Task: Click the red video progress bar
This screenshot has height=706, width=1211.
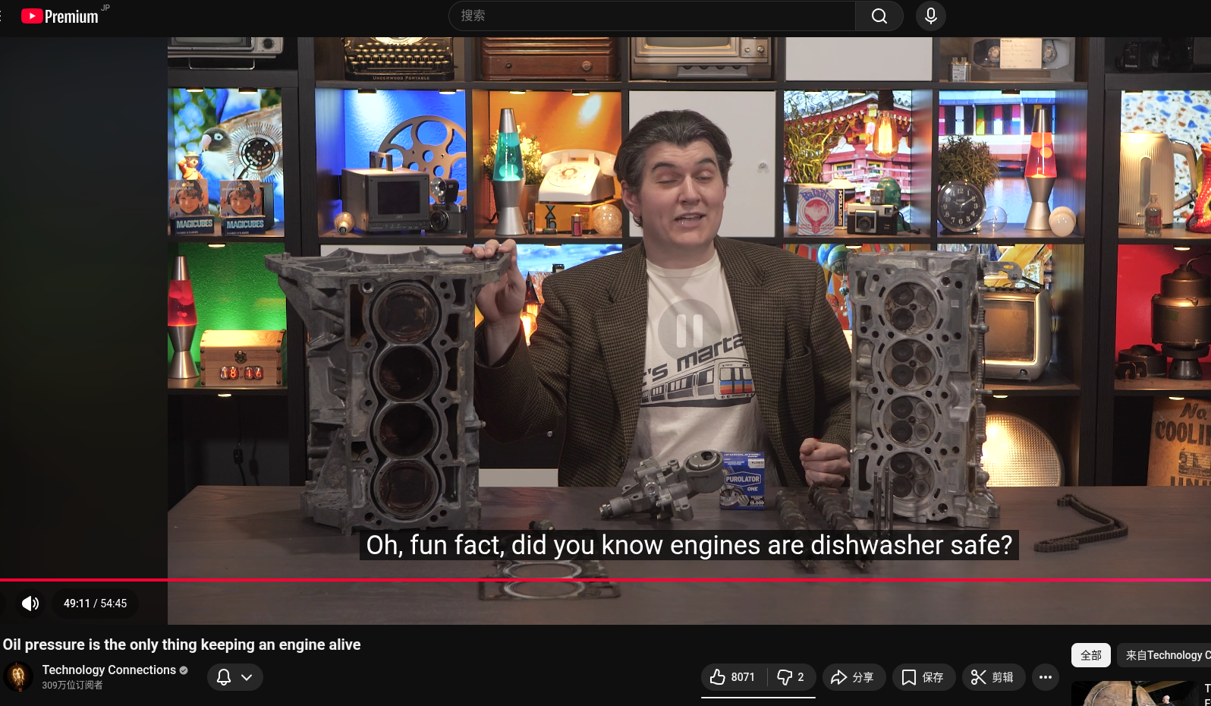Action: [x=607, y=580]
